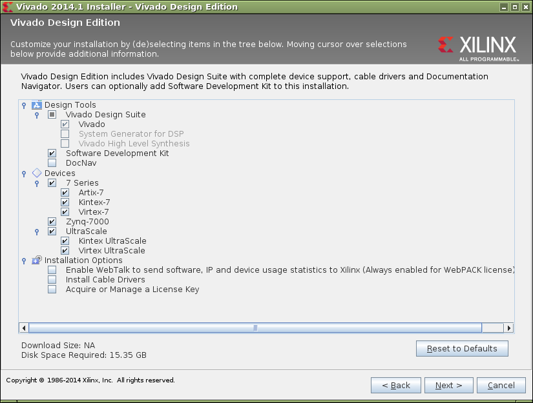Uncheck the Kintex-7 checkbox

coord(65,202)
